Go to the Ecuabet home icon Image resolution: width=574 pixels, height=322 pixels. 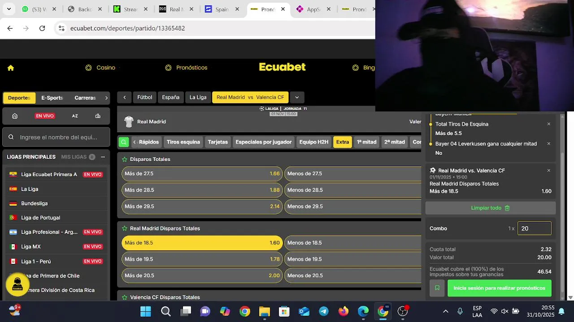(x=11, y=68)
